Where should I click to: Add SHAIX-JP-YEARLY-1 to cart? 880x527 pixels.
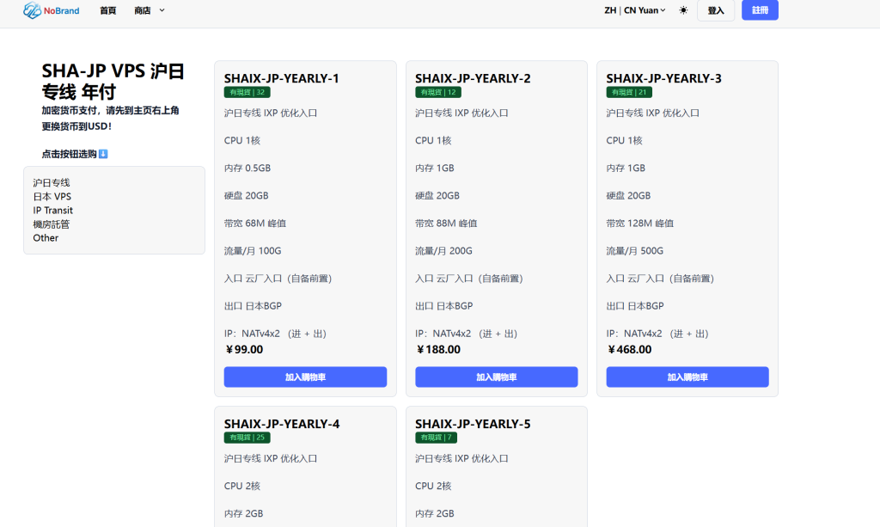point(305,377)
